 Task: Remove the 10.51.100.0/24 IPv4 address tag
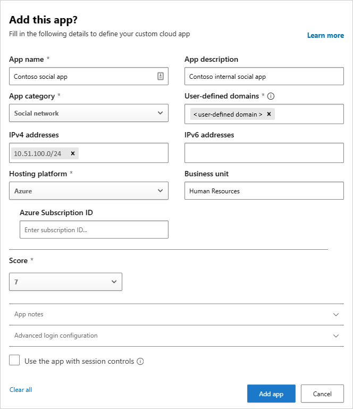click(73, 153)
